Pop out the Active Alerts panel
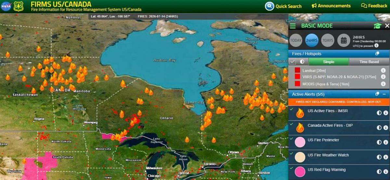 point(377,94)
